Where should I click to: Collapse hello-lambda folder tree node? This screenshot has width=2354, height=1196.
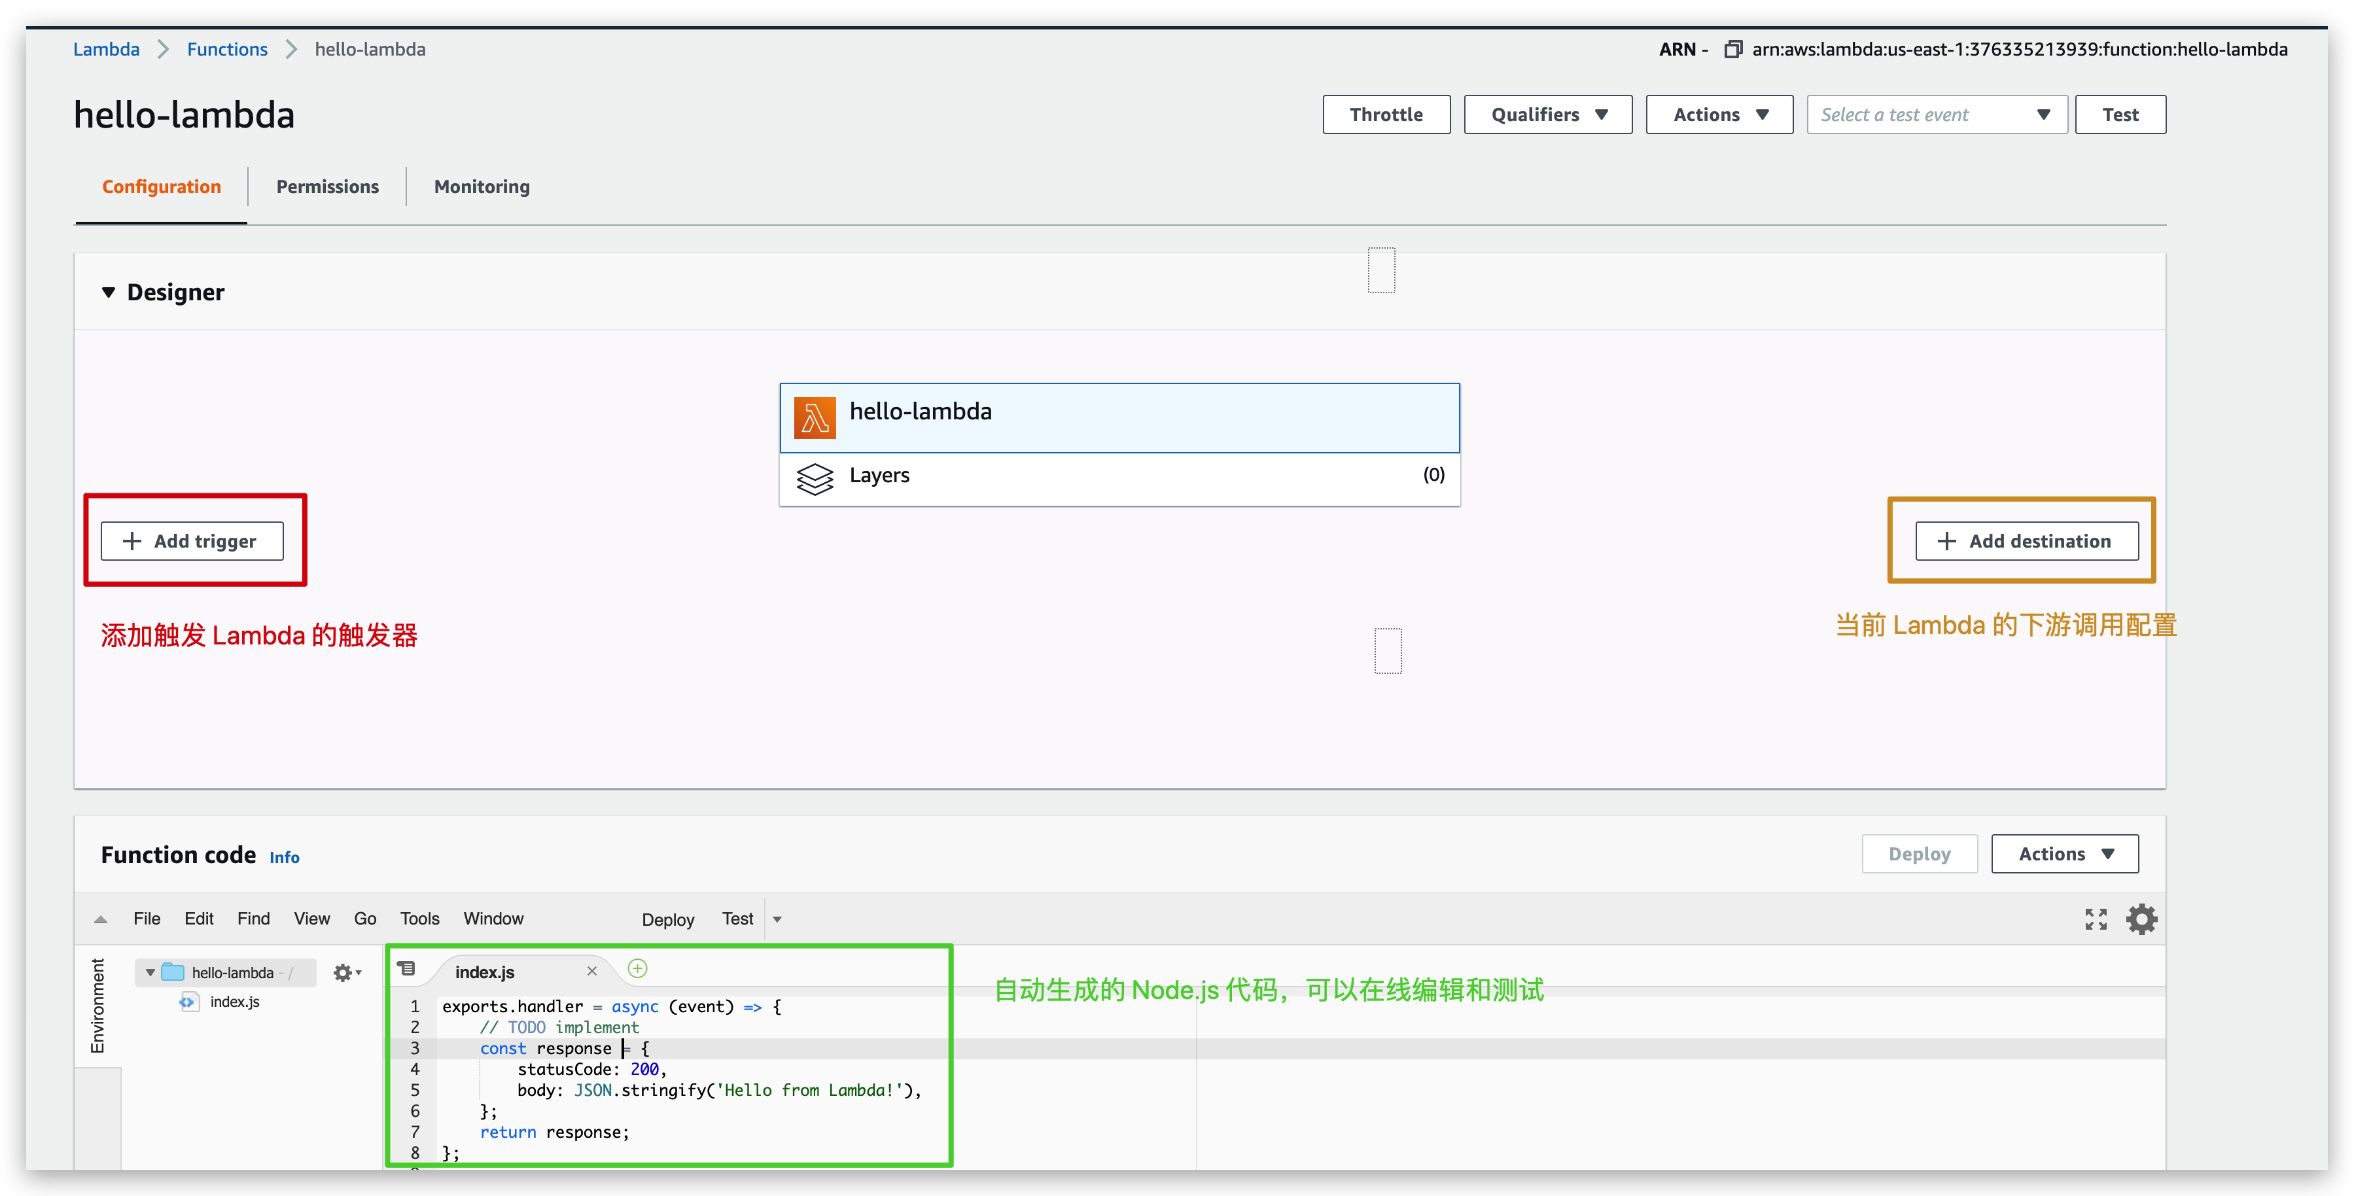click(x=150, y=973)
